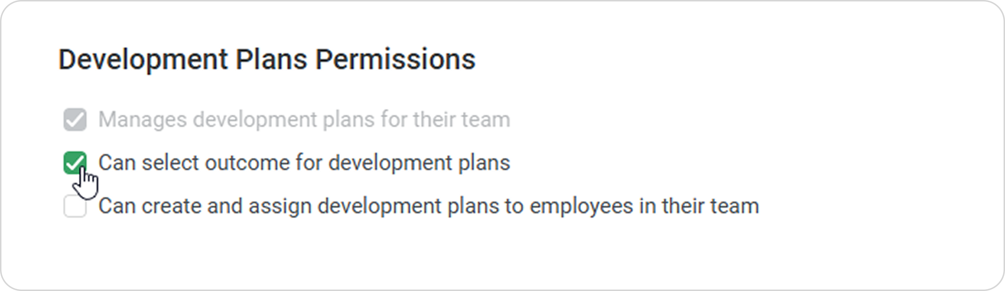
Task: Click 'Can create and assign' phrase
Action: click(205, 206)
